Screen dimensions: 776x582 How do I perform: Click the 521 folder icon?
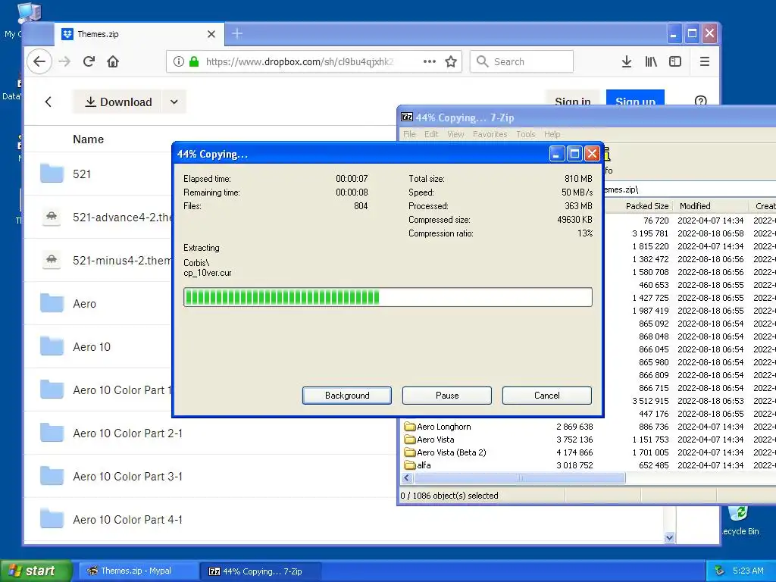click(52, 174)
